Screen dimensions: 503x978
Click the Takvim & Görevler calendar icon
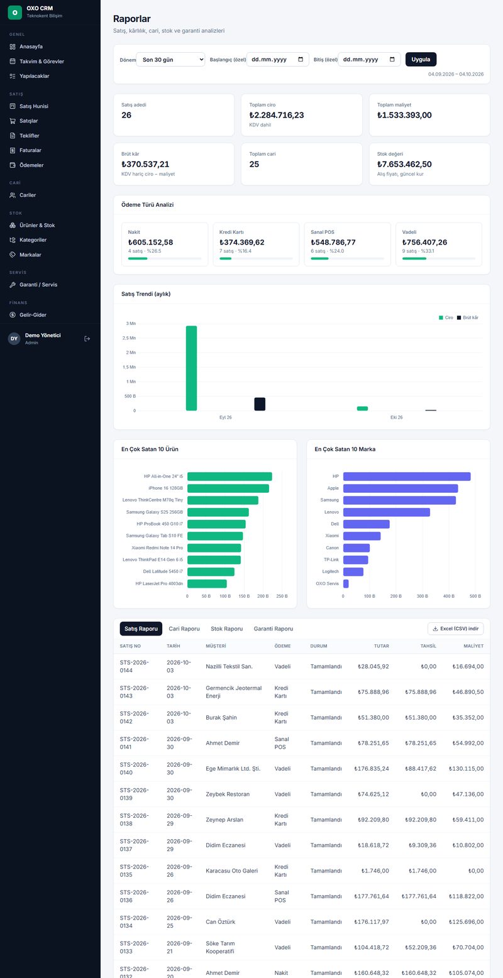point(13,62)
